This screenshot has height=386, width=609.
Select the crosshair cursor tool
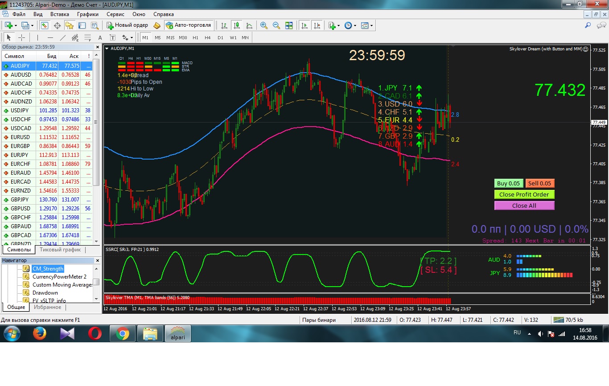point(21,37)
